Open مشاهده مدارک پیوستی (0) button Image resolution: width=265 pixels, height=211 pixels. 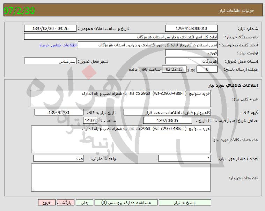tap(126, 202)
